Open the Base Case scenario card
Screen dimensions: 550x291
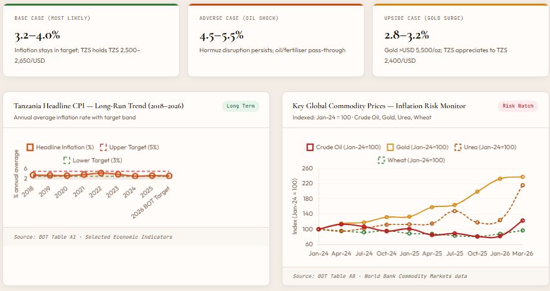(91, 40)
